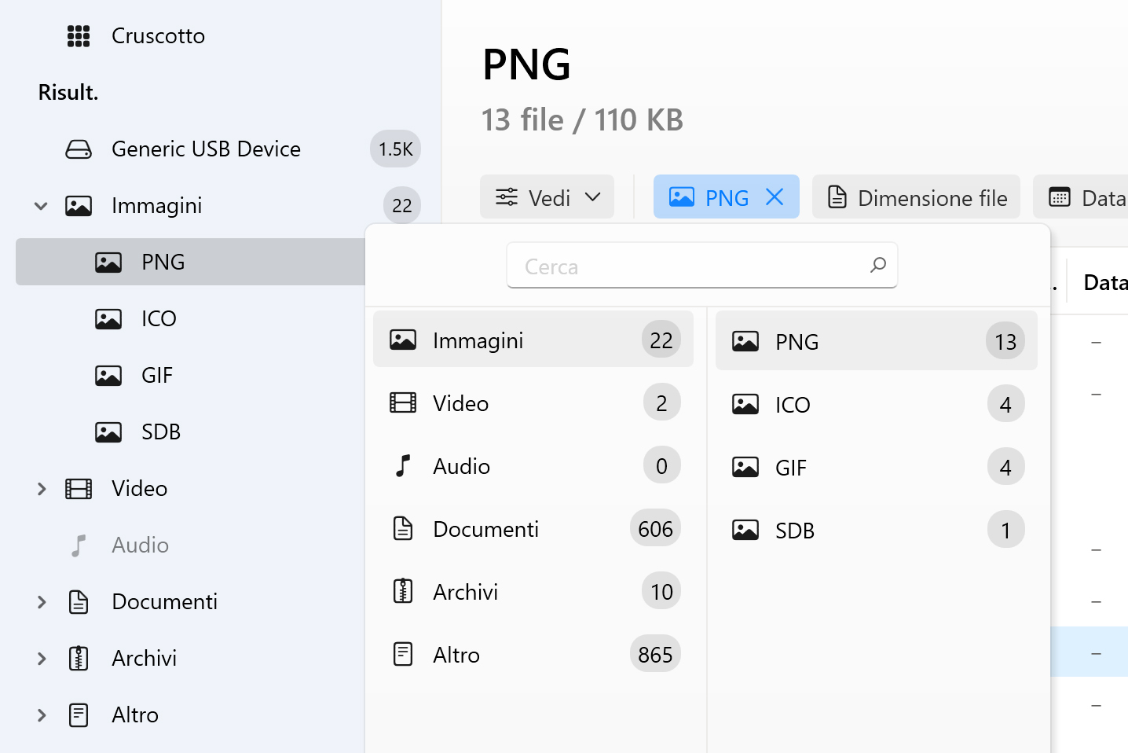Expand the Video tree node
The width and height of the screenshot is (1128, 753).
42,489
